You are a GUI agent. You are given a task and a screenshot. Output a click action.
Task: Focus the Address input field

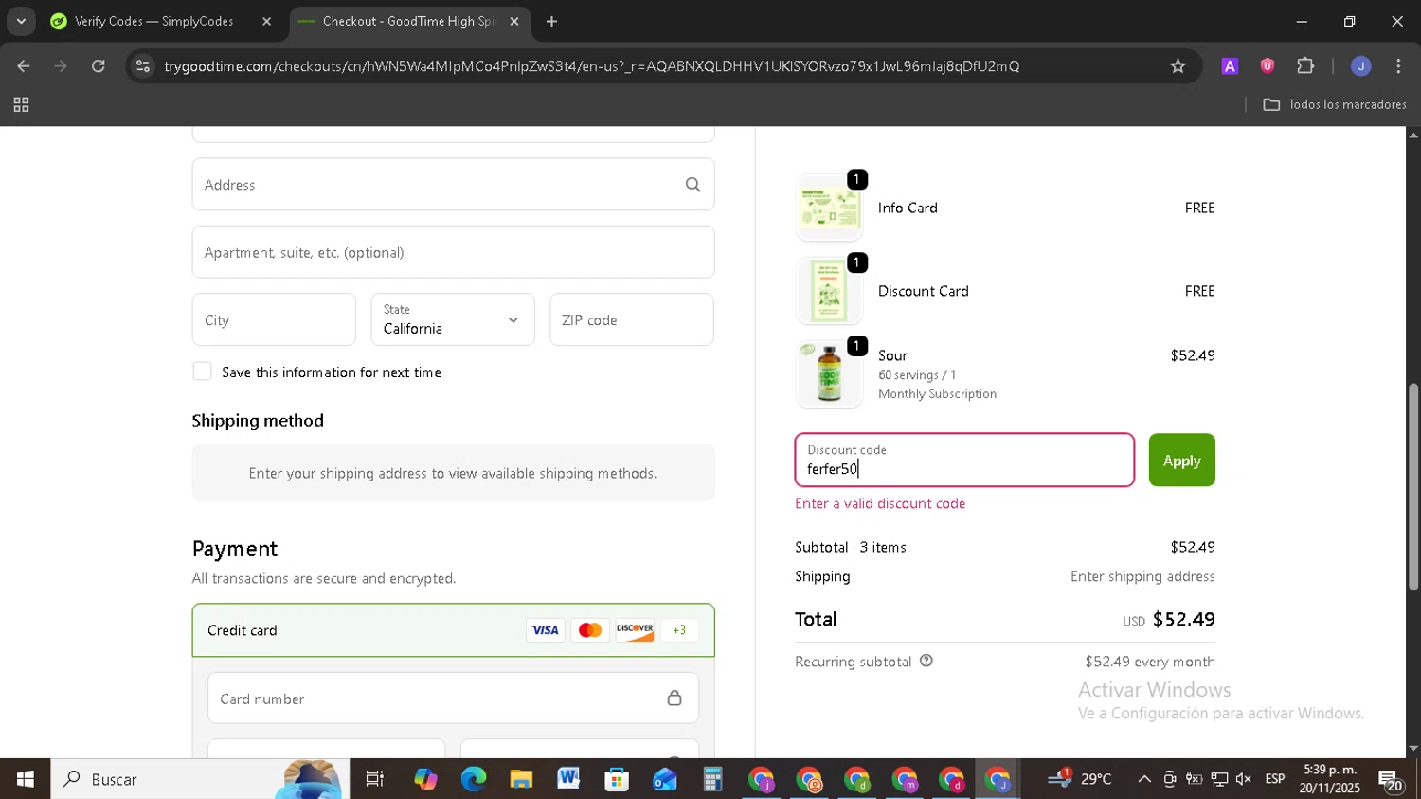pos(453,185)
